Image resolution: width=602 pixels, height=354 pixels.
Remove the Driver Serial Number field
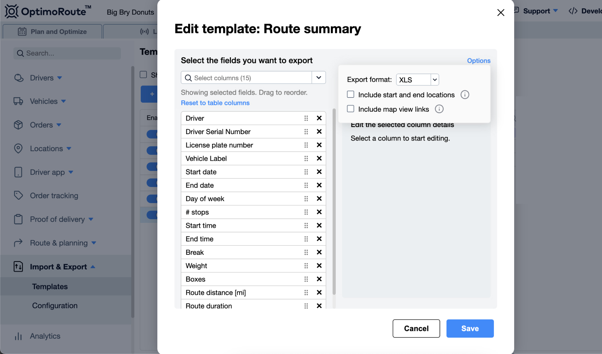pos(319,131)
